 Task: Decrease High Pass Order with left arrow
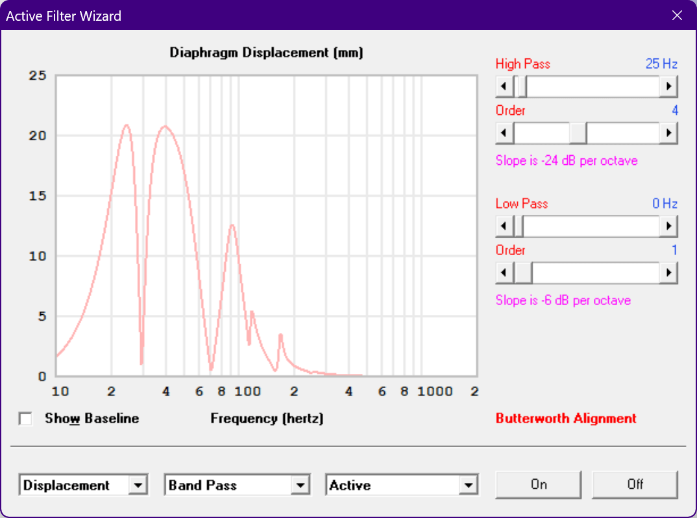click(504, 133)
